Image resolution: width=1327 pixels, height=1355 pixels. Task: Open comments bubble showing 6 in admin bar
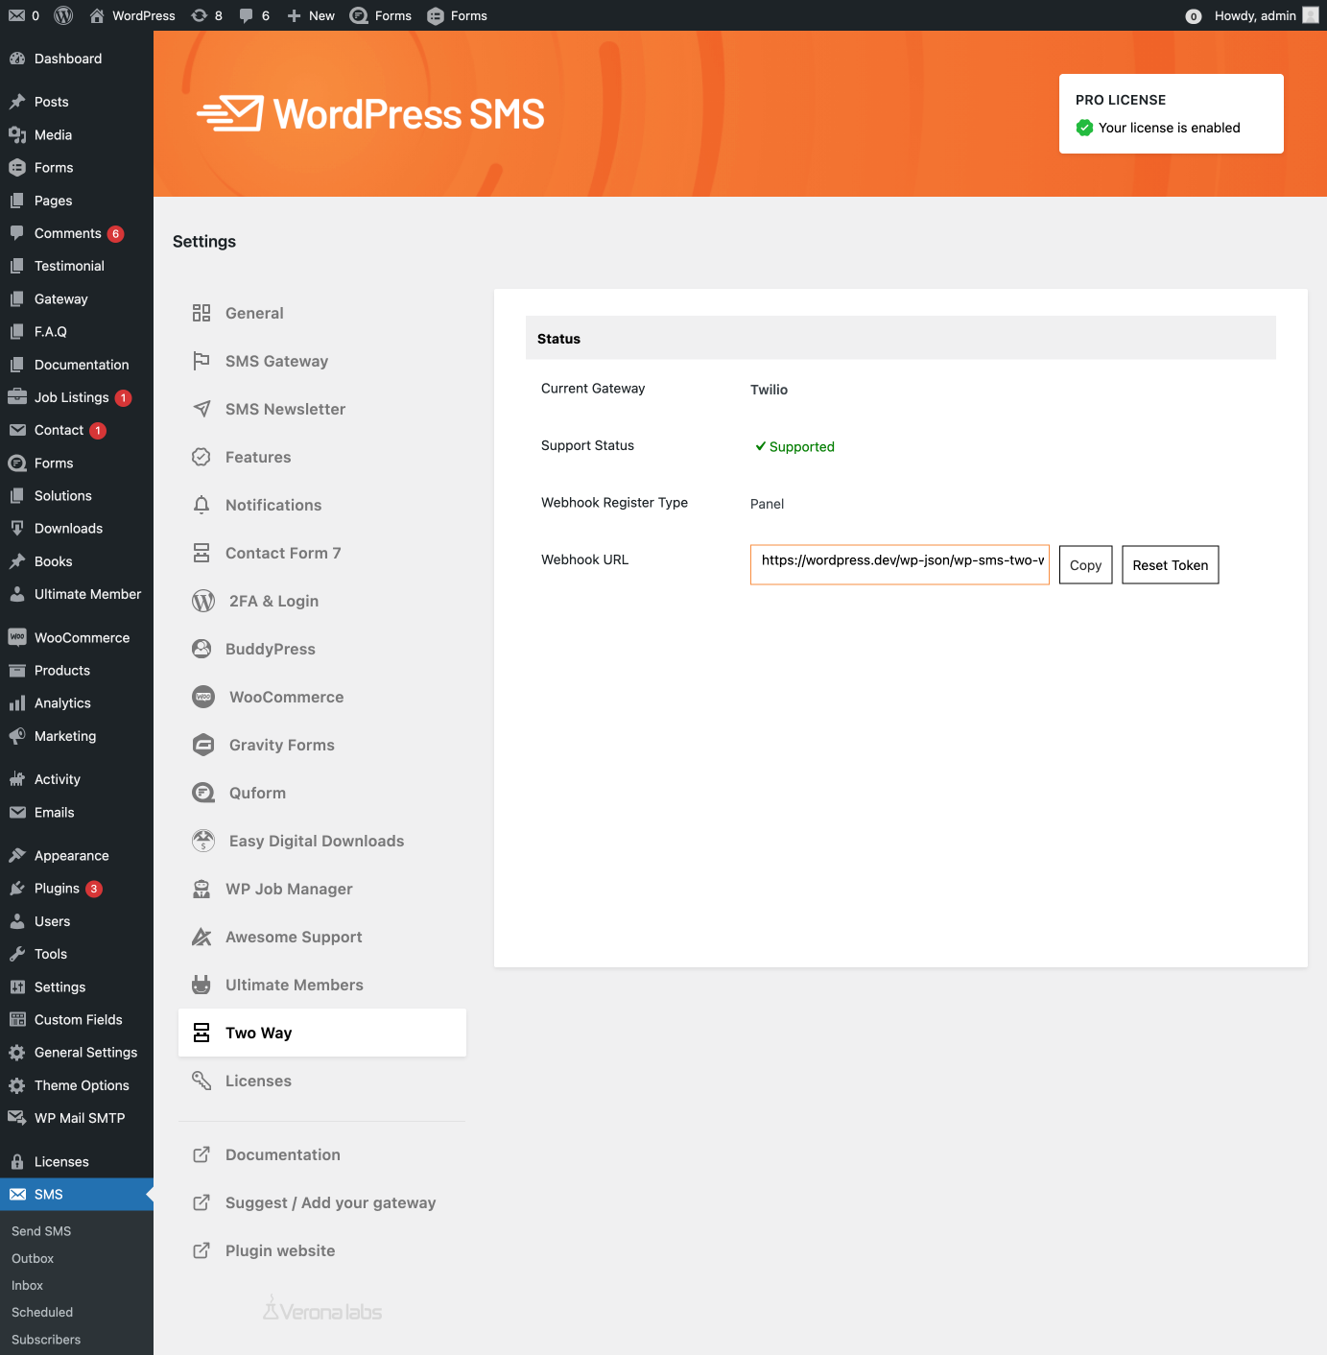254,15
